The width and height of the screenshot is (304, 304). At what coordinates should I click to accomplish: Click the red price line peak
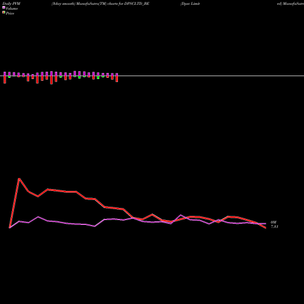click(x=19, y=179)
